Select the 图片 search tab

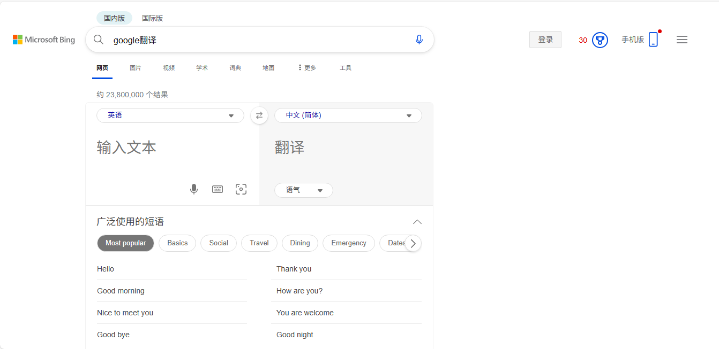click(x=136, y=68)
